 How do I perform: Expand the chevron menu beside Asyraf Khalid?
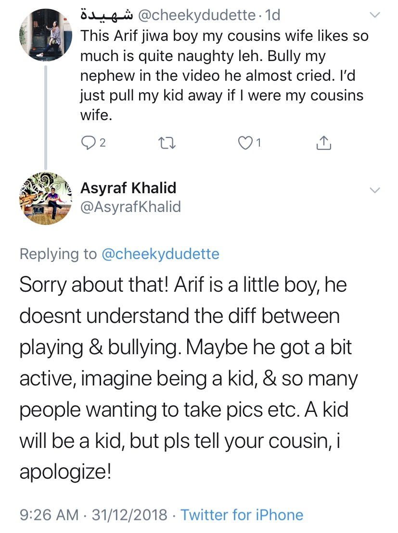[x=374, y=190]
